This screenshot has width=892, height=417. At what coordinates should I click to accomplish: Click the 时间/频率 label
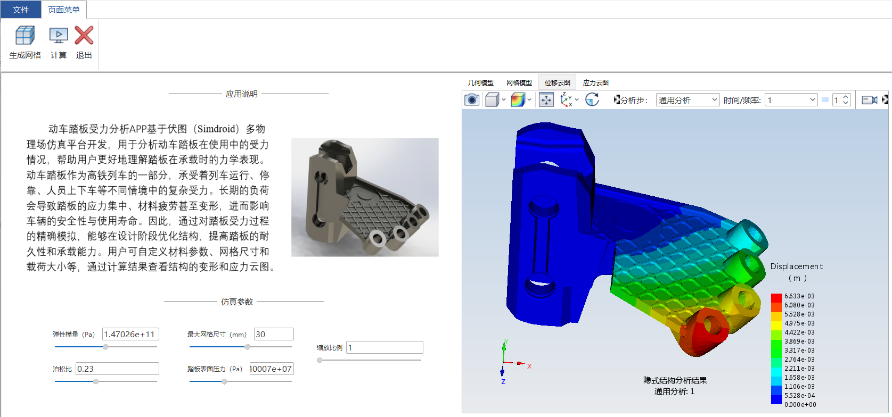(x=742, y=100)
